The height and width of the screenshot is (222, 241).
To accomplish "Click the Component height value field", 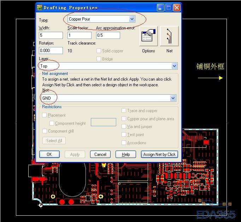I will (x=104, y=122).
